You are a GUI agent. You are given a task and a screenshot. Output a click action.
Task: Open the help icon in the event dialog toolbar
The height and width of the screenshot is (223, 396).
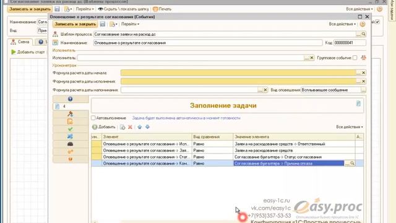(x=363, y=24)
